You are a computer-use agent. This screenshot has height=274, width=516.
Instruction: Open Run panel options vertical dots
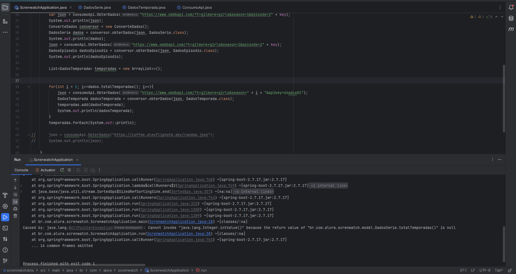coord(493,160)
